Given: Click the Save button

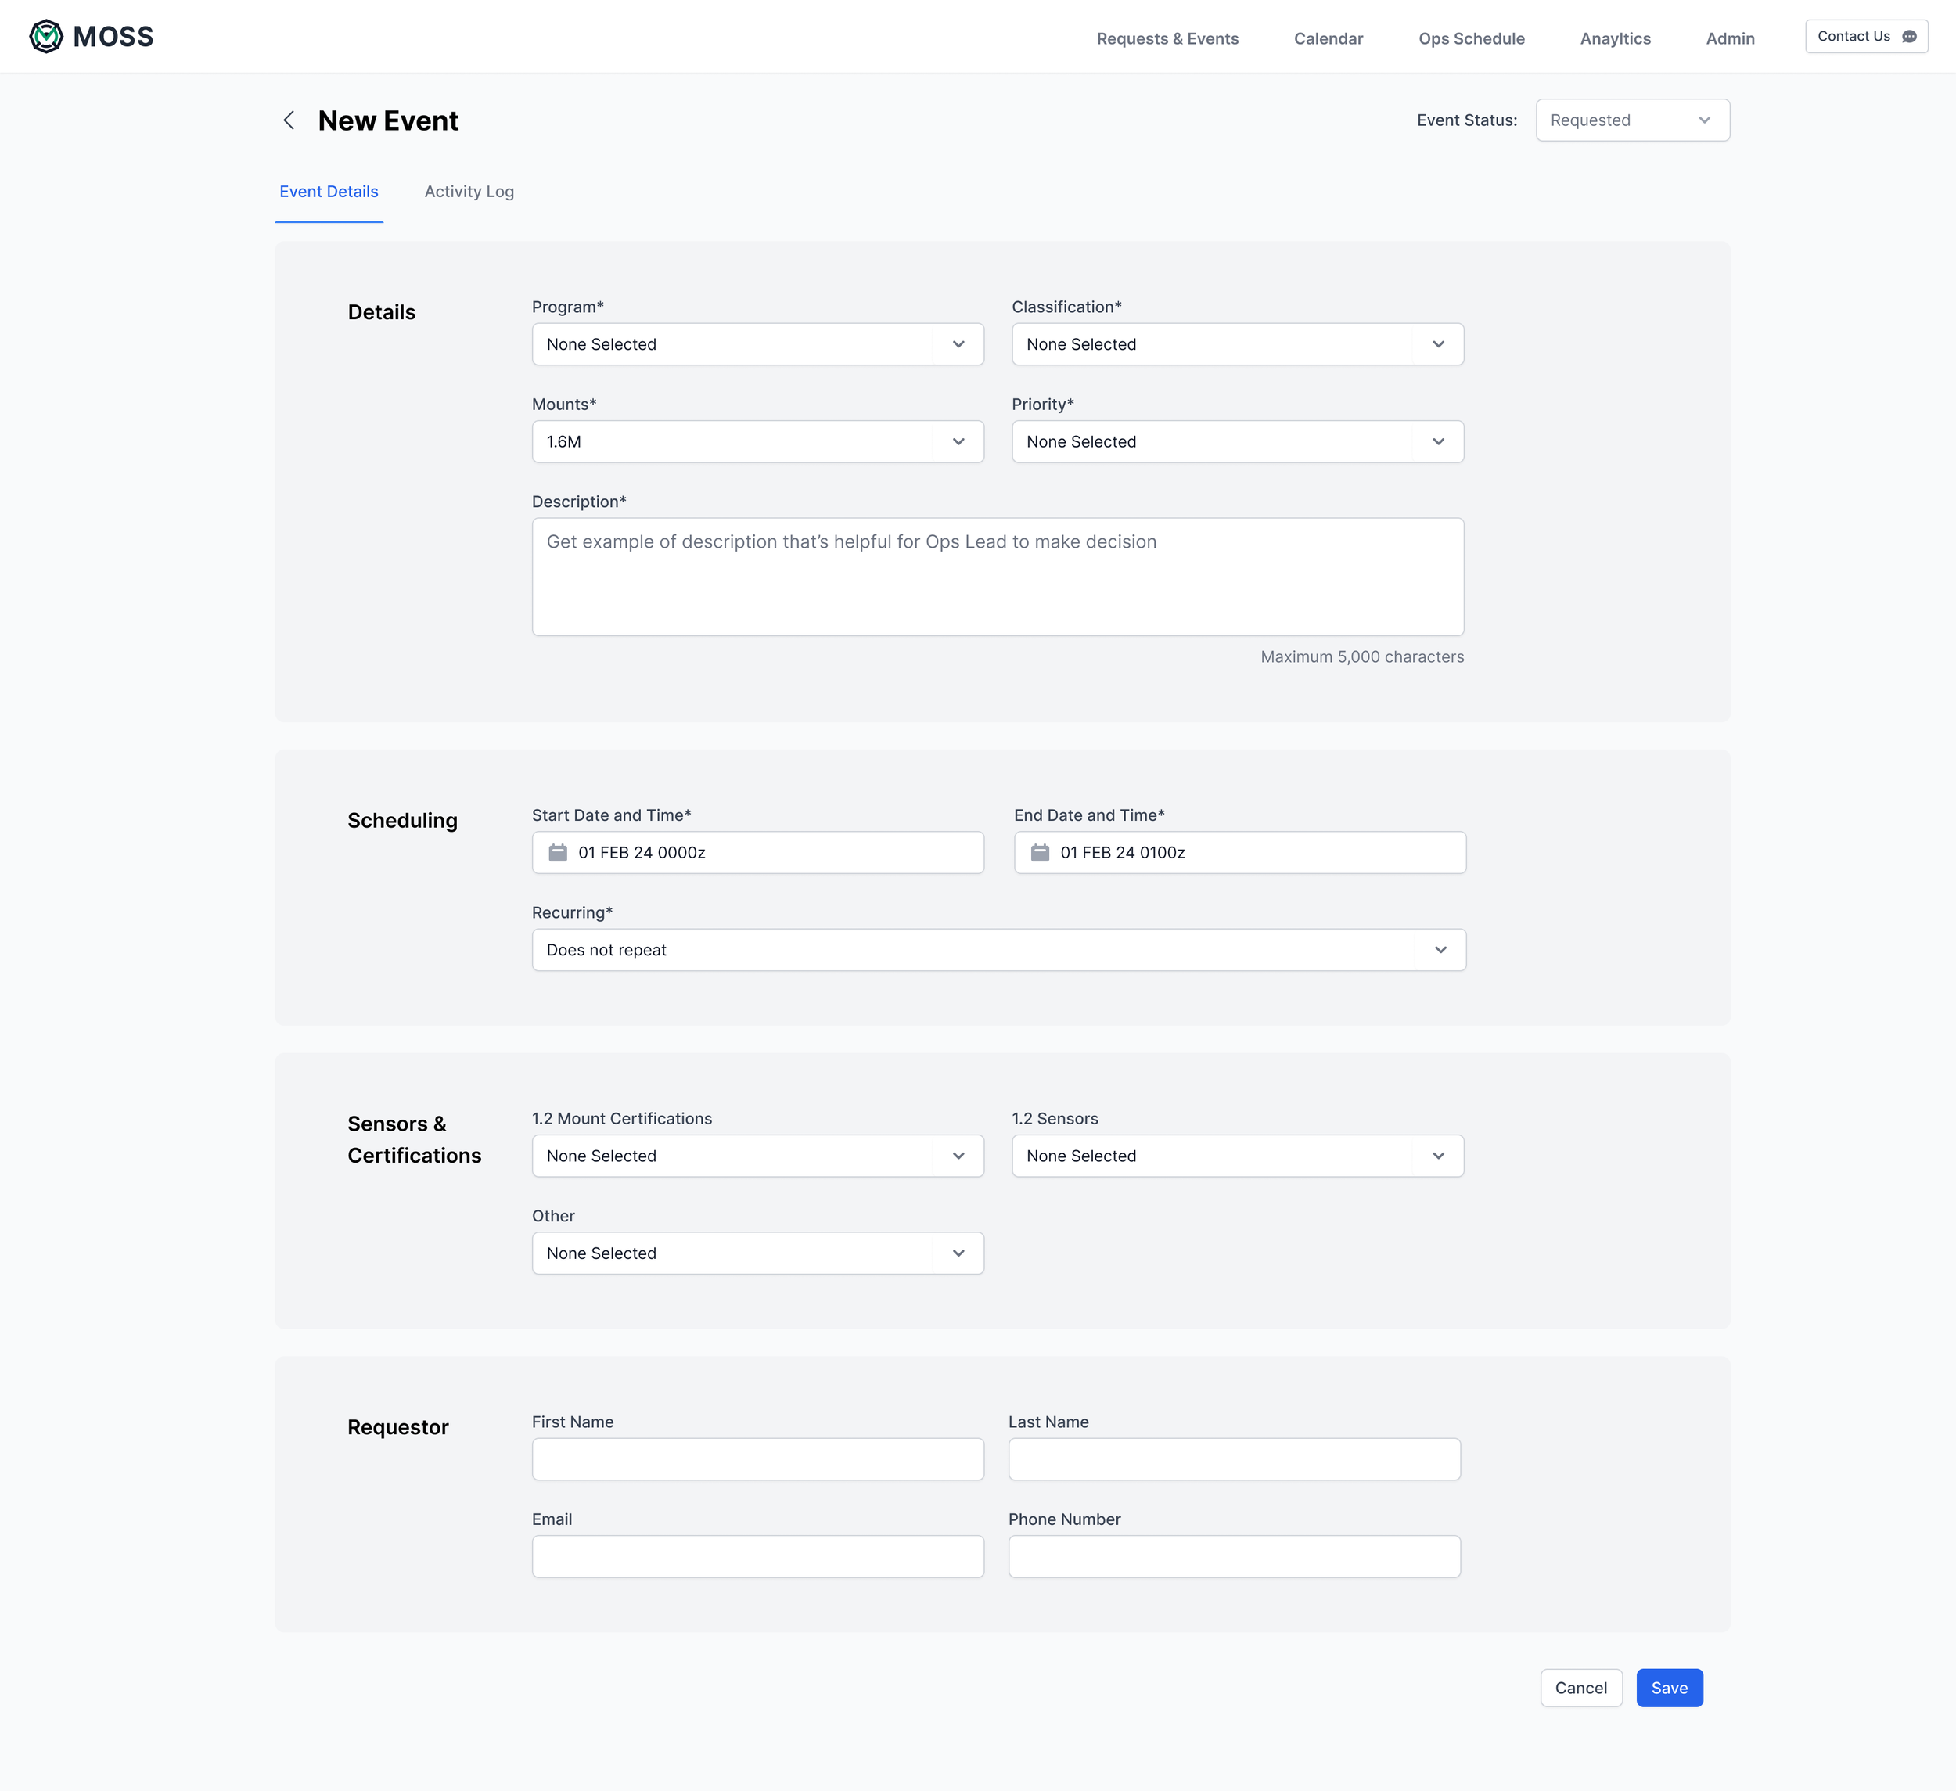Looking at the screenshot, I should (x=1668, y=1689).
